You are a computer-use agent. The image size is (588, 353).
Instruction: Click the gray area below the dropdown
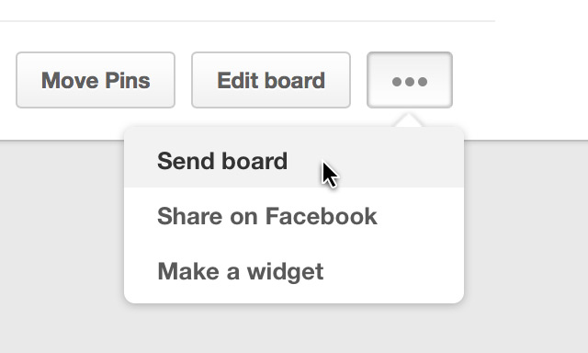click(294, 328)
